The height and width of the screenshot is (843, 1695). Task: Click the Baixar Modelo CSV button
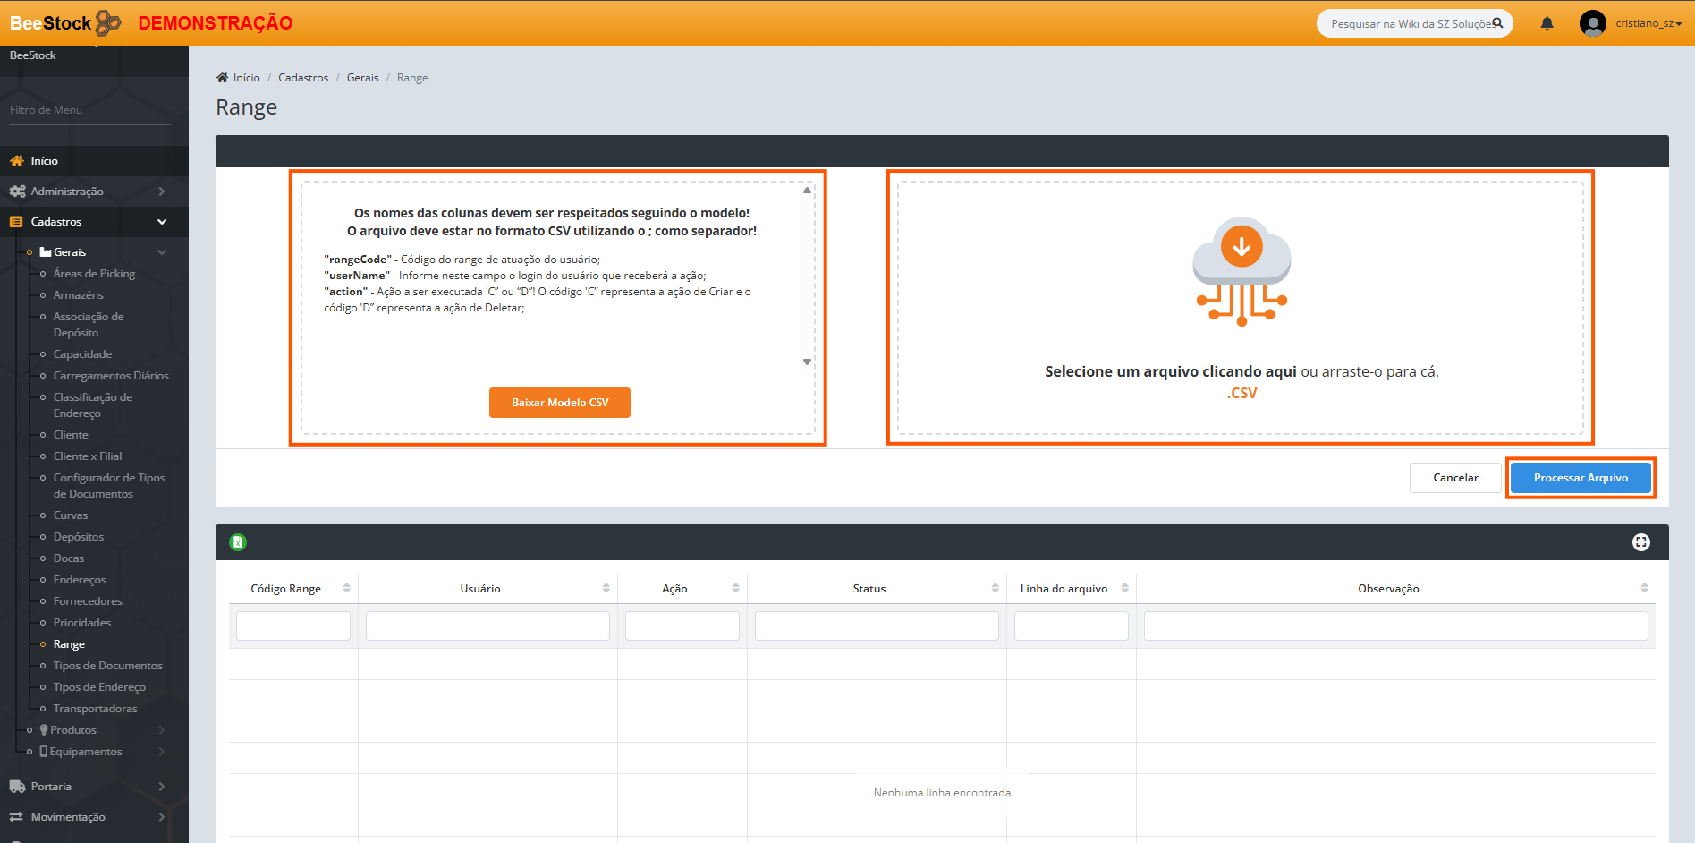pos(560,403)
